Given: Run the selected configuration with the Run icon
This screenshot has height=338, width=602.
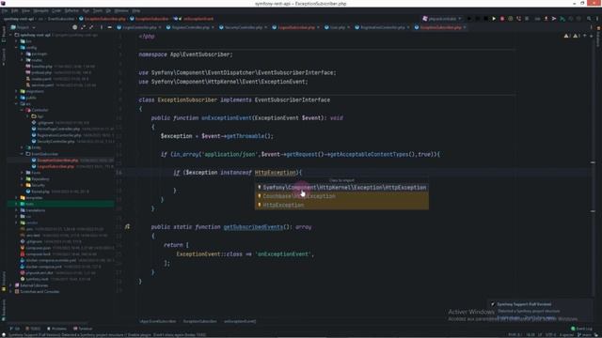Looking at the screenshot, I should click(494, 19).
